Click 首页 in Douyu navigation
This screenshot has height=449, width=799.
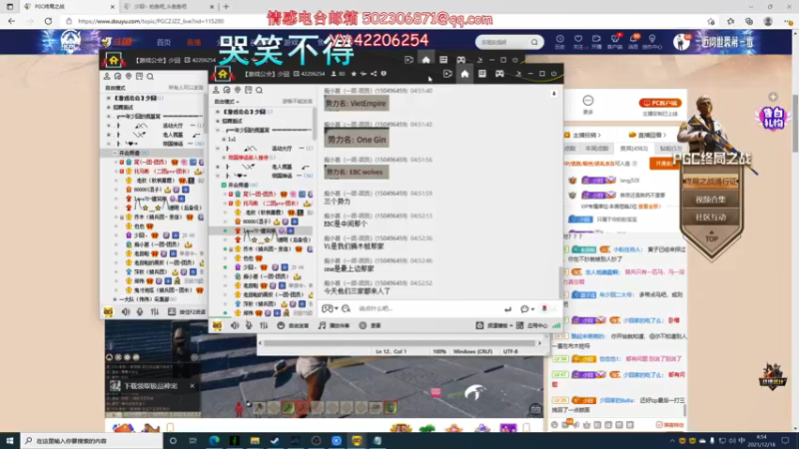[164, 42]
